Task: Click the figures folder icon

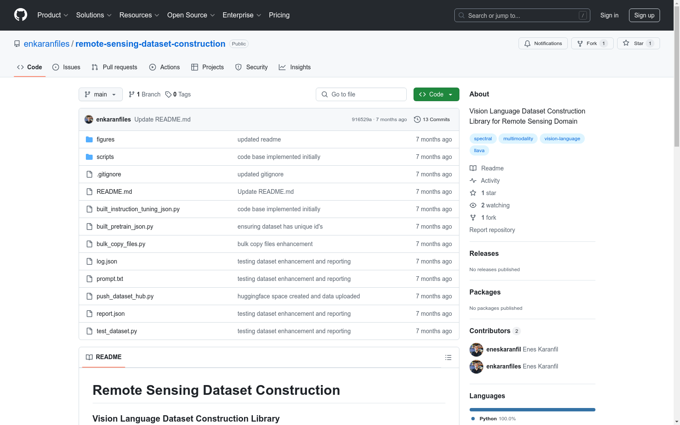Action: click(89, 139)
